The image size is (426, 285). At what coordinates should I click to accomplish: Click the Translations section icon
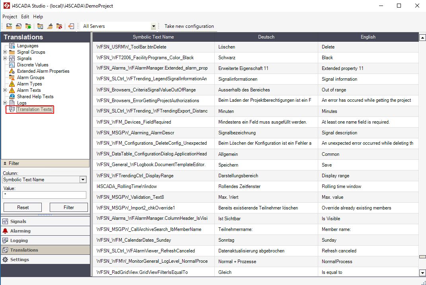[x=5, y=250]
